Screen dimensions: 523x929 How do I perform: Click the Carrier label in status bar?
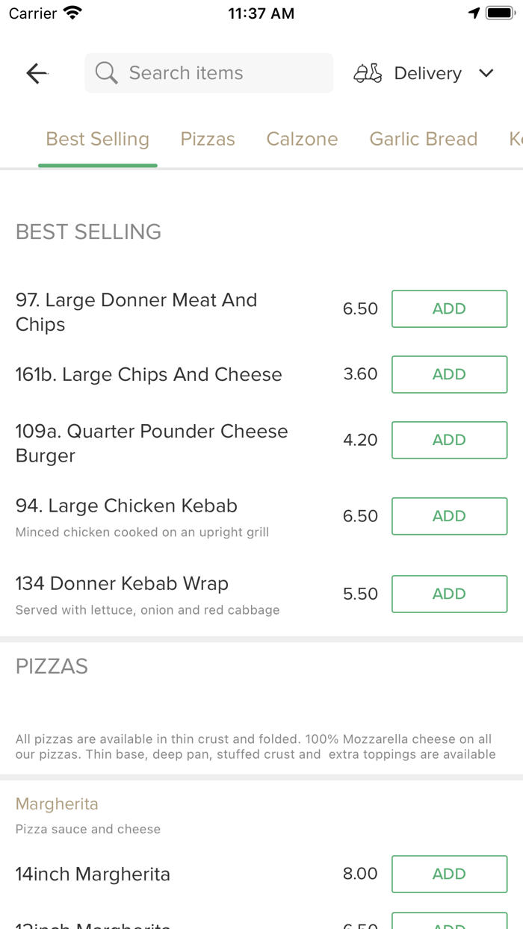[31, 13]
